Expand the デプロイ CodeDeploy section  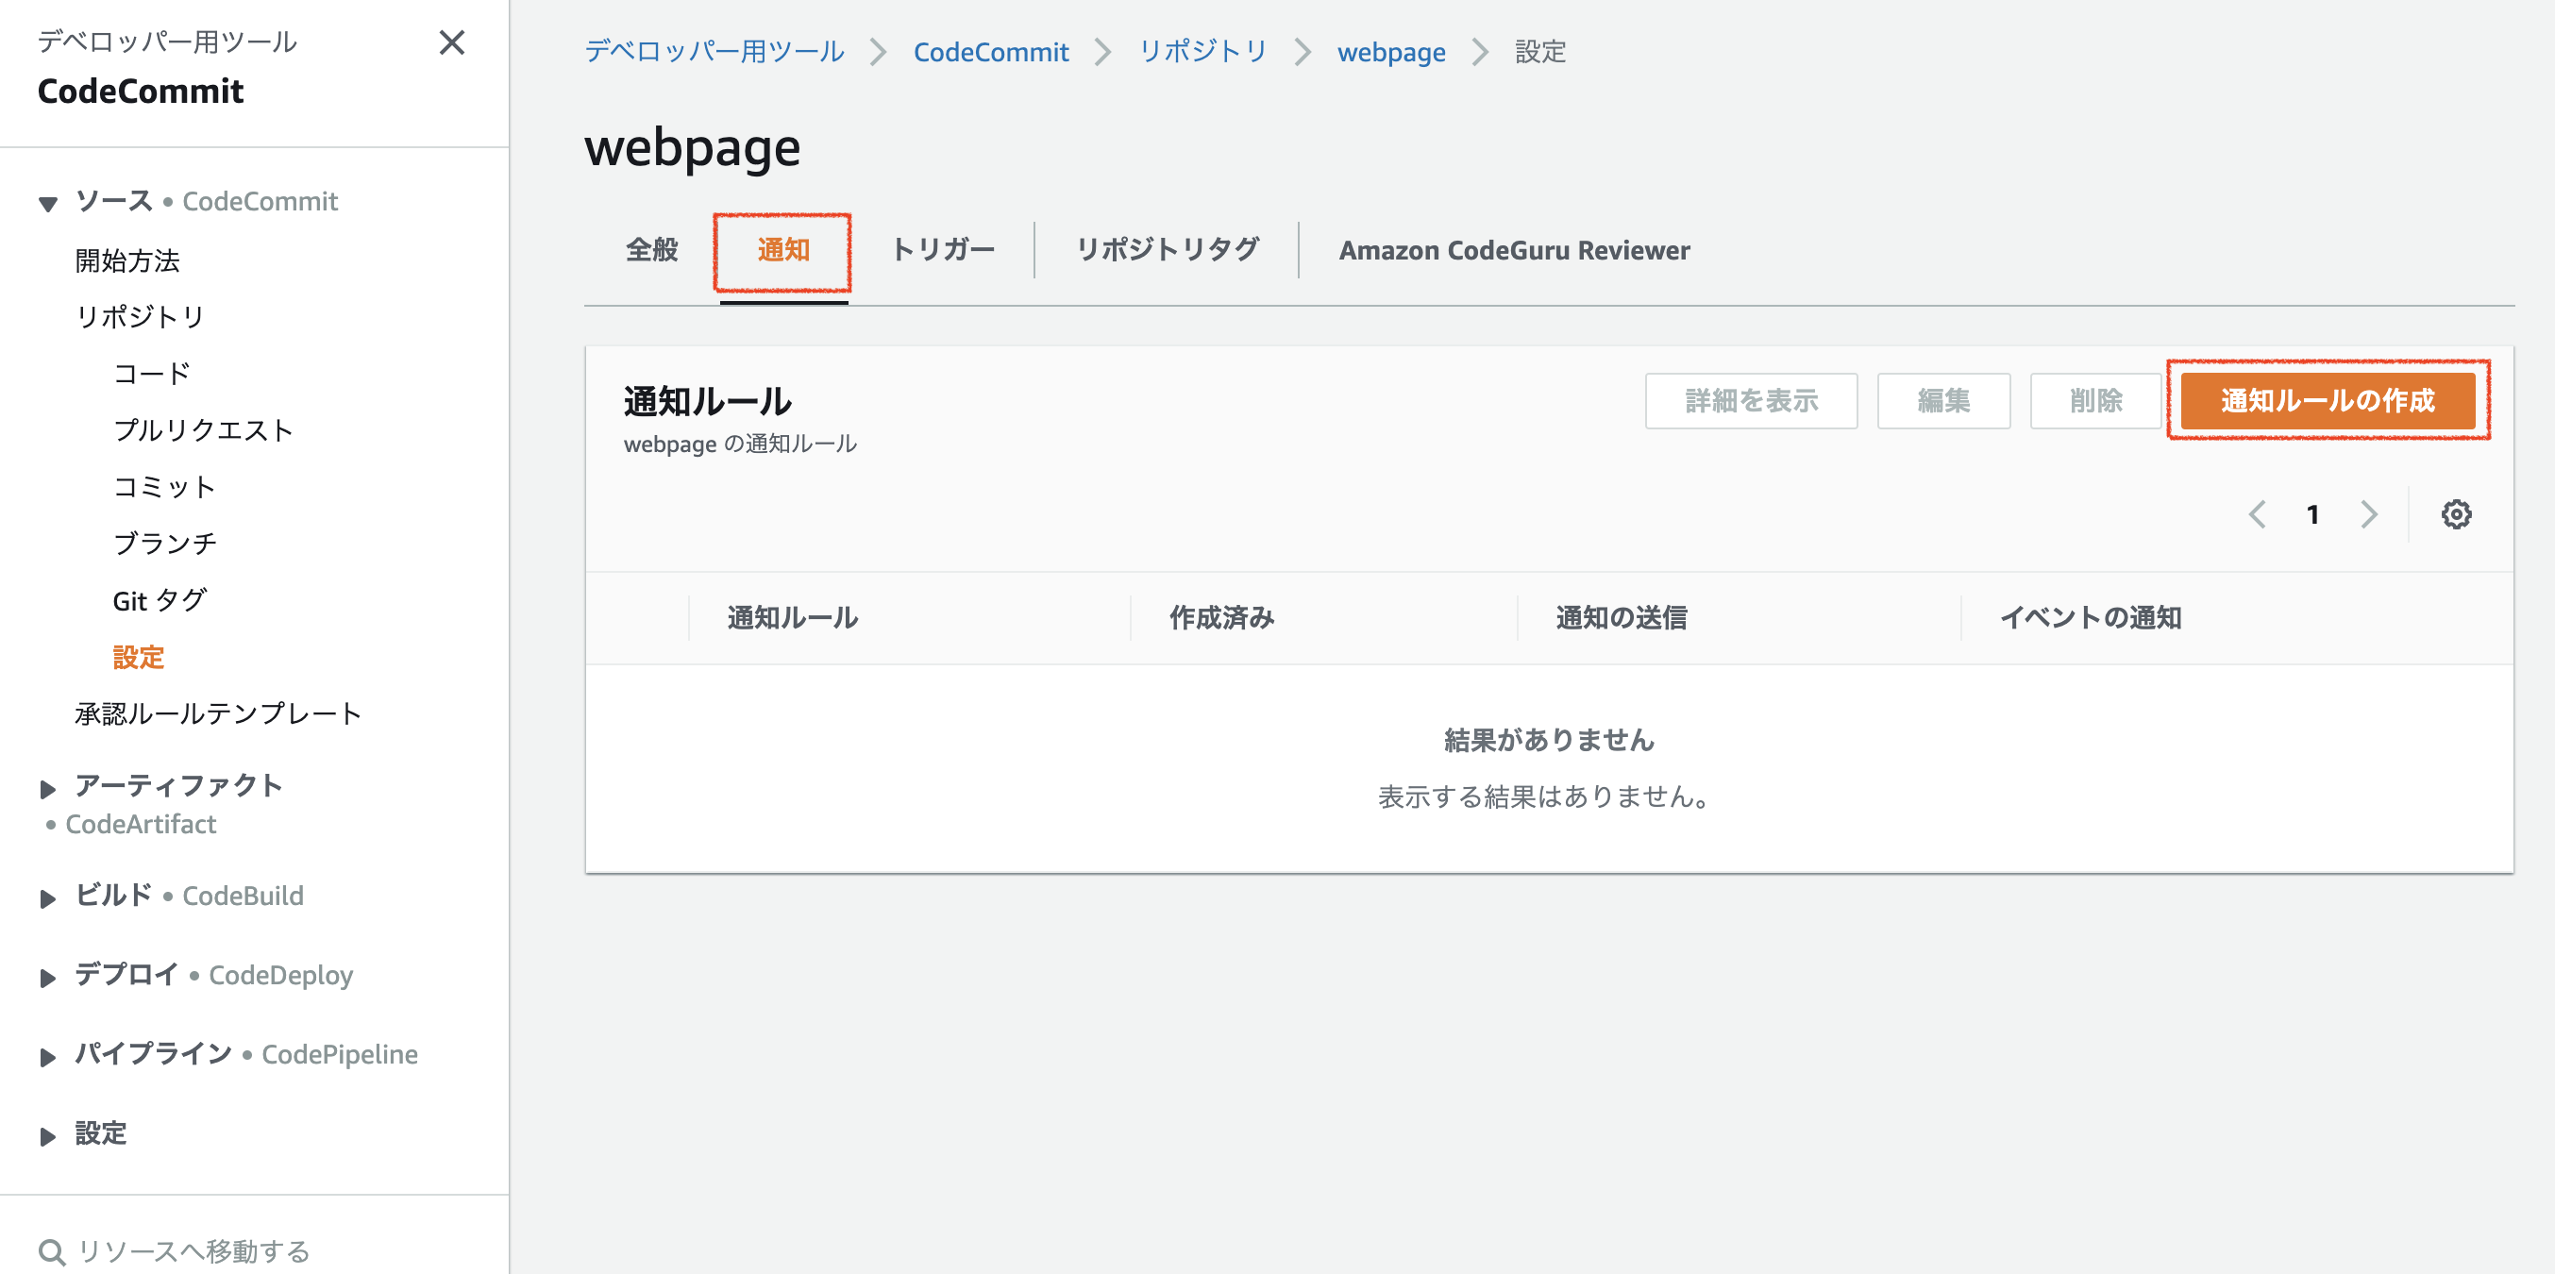click(x=47, y=978)
